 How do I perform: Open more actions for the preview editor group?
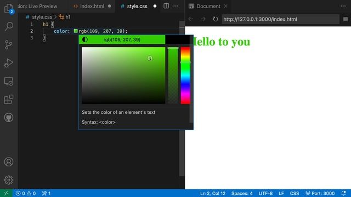(x=343, y=6)
